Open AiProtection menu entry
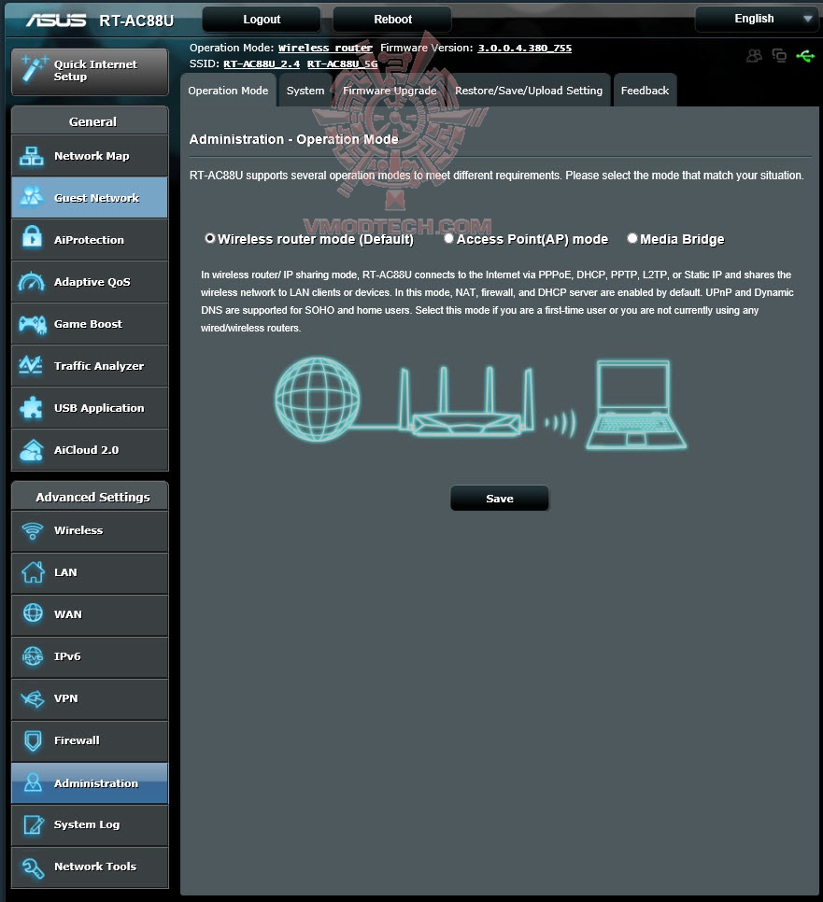Image resolution: width=823 pixels, height=902 pixels. (90, 239)
